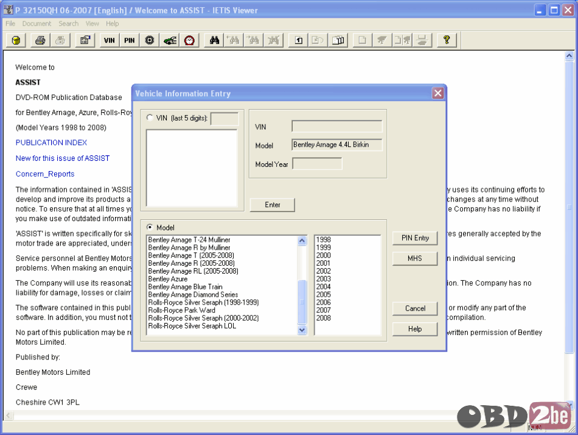Open the Concern_Reports link

(45, 174)
